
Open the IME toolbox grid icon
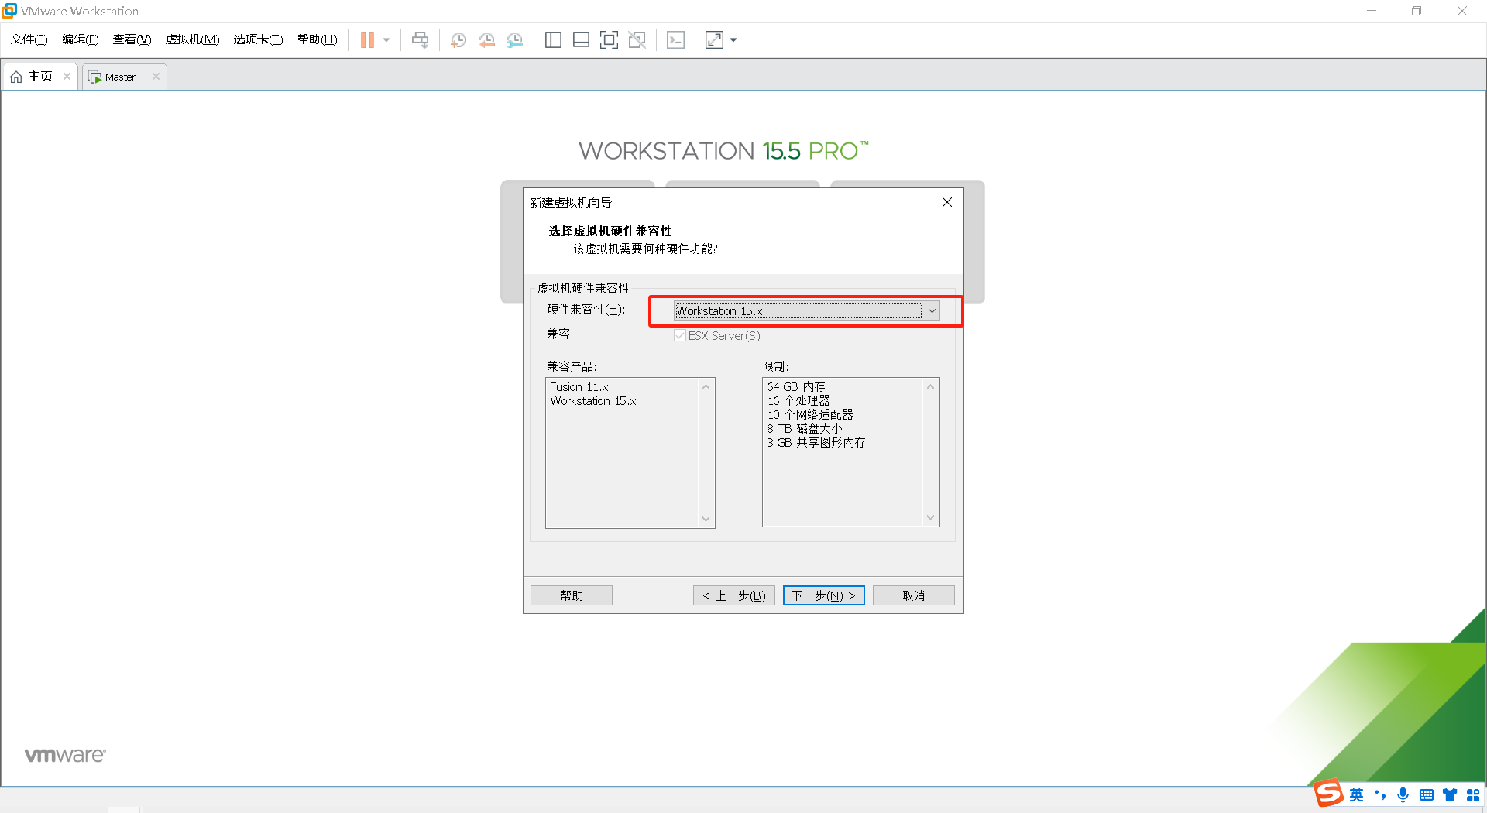1473,795
